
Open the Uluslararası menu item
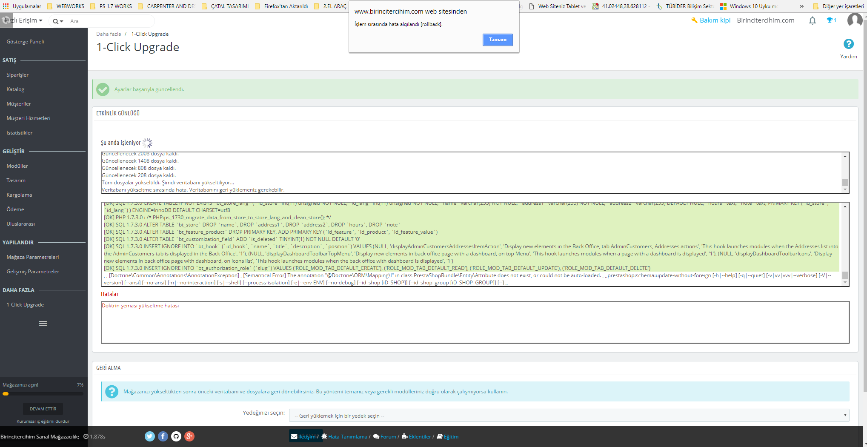[20, 224]
